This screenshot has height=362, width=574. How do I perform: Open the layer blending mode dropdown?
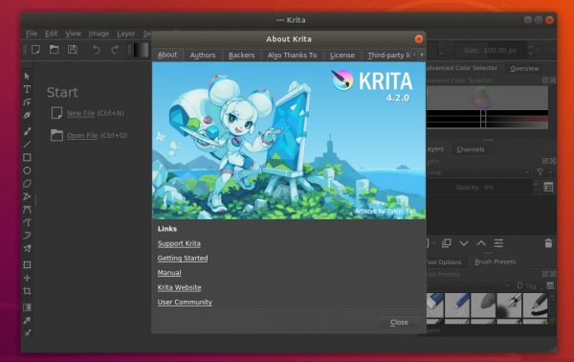pyautogui.click(x=479, y=172)
